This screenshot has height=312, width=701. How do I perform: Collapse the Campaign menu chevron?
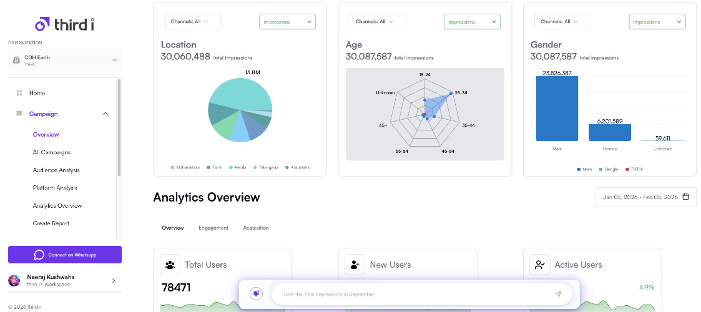(x=105, y=114)
